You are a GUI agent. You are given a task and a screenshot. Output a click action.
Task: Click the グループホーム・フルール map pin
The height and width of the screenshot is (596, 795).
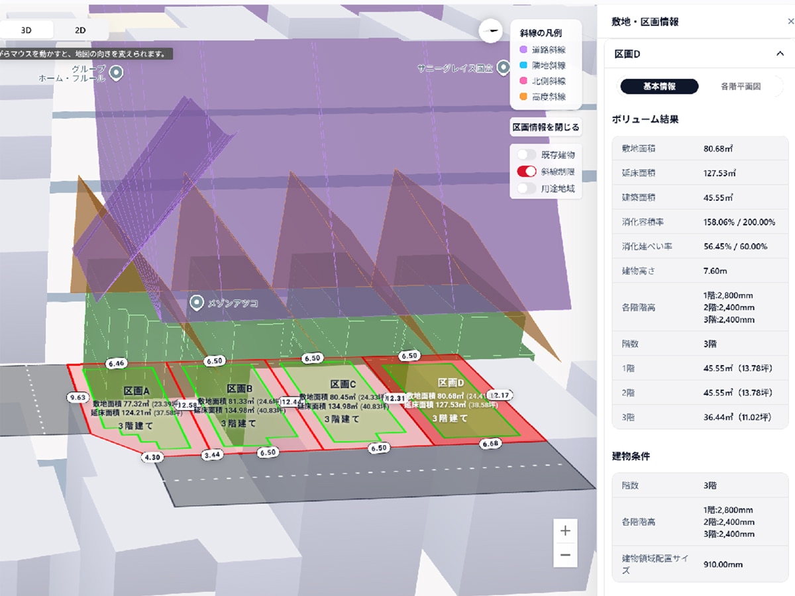(x=117, y=73)
